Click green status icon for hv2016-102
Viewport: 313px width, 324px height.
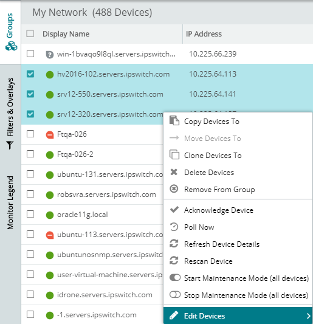click(50, 75)
